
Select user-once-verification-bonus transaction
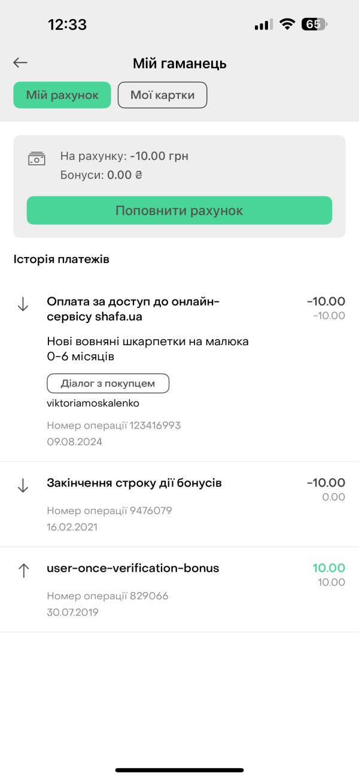(x=133, y=568)
